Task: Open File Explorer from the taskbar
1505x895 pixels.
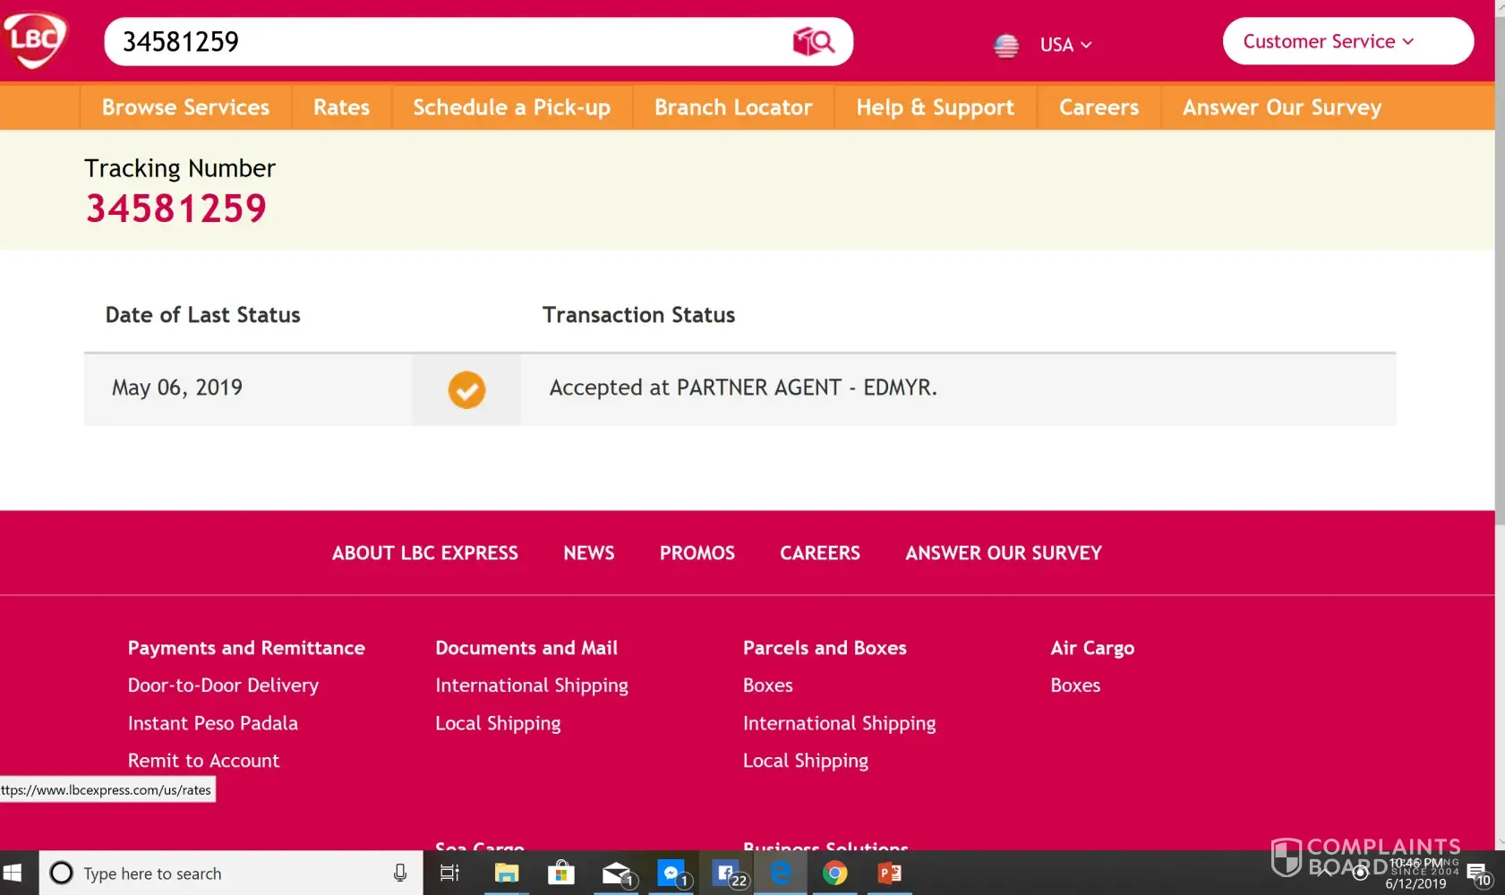Action: point(507,873)
